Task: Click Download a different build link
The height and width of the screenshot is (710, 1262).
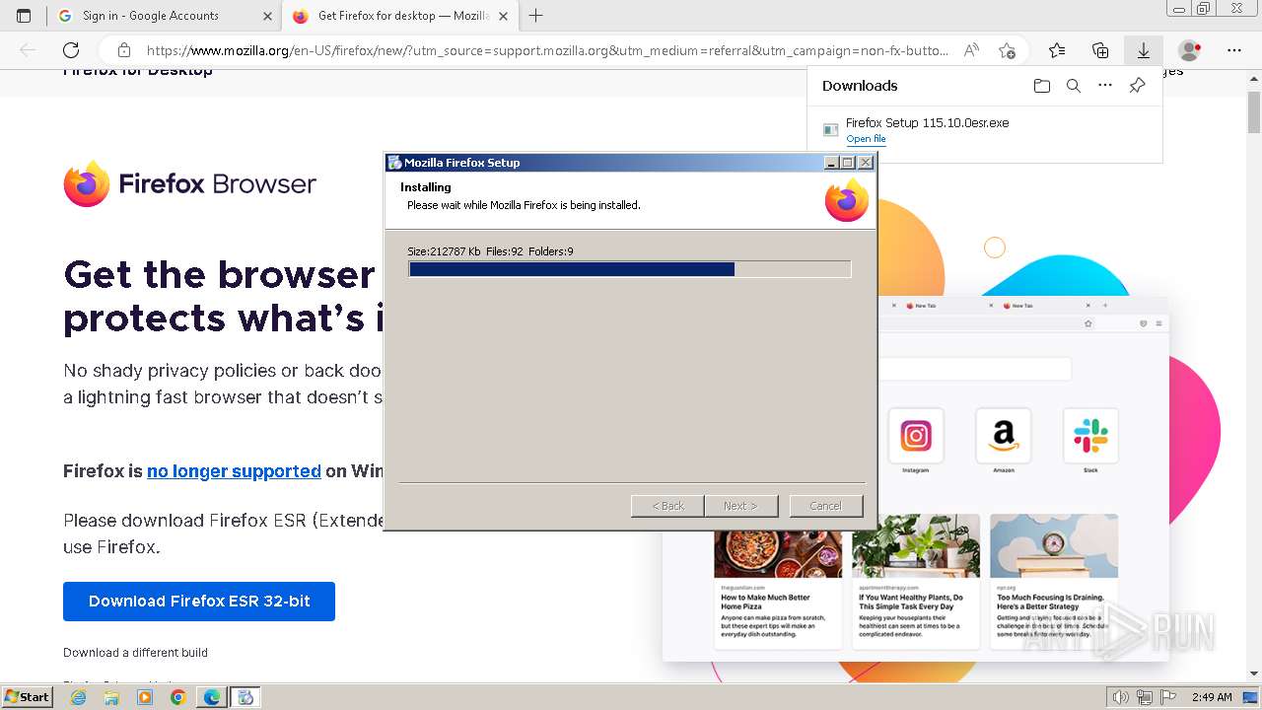Action: pos(135,653)
